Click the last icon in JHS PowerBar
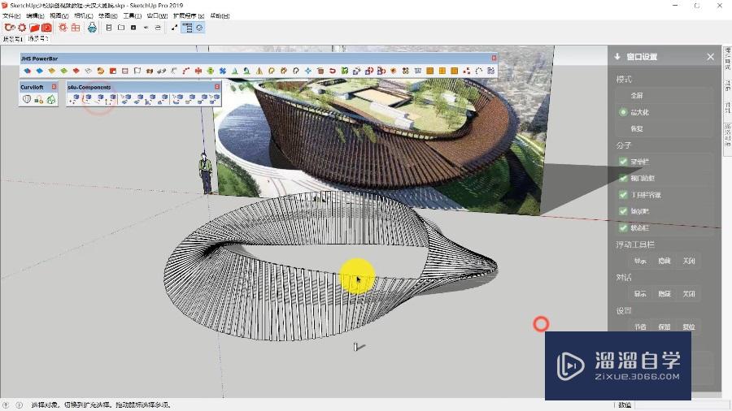 click(x=490, y=71)
